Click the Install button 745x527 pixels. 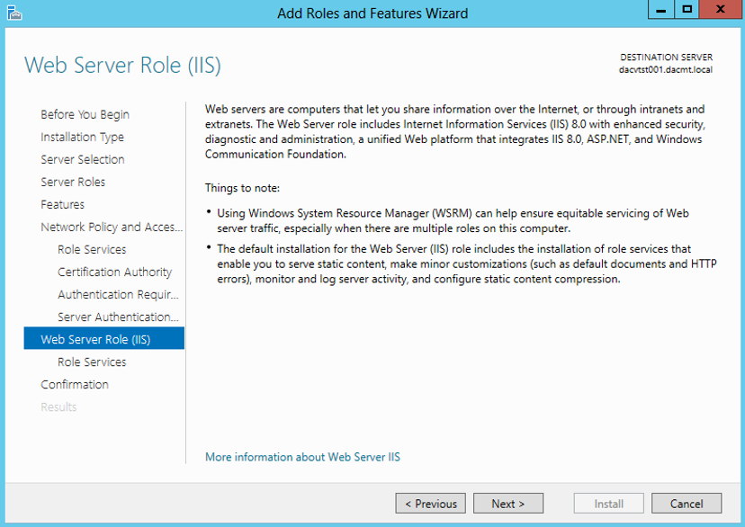coord(608,503)
